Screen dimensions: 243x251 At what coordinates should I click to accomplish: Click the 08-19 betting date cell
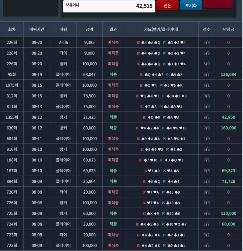point(37,74)
